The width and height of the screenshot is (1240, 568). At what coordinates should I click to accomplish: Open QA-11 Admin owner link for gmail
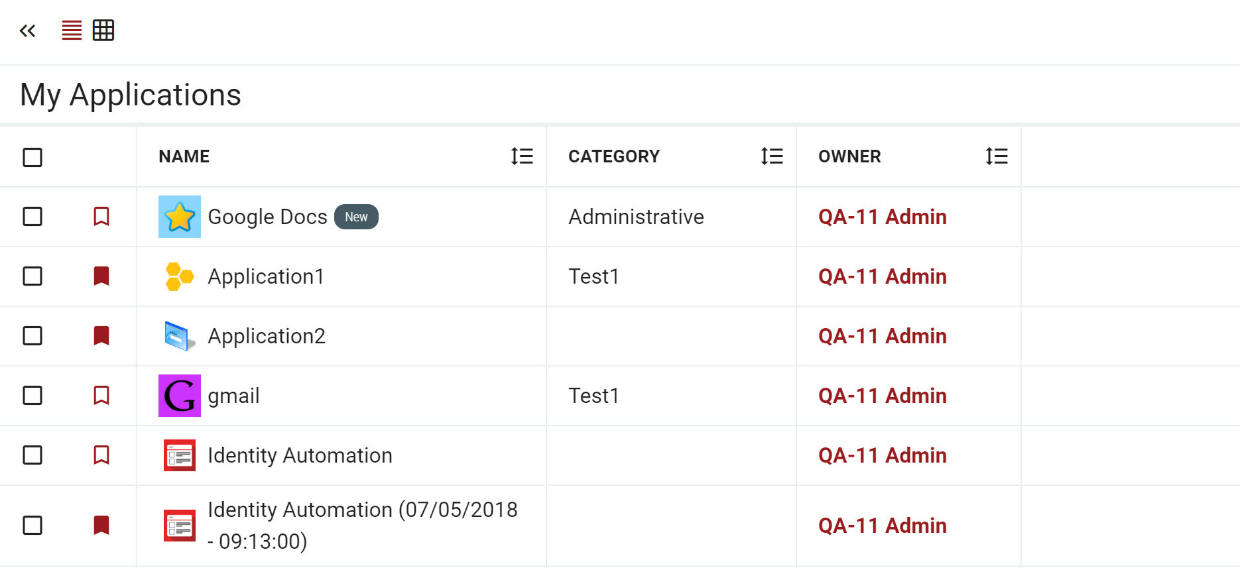[x=882, y=396]
